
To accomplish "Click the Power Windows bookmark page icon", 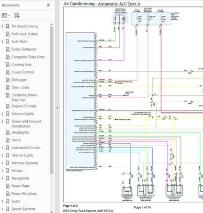I will point(7,194).
